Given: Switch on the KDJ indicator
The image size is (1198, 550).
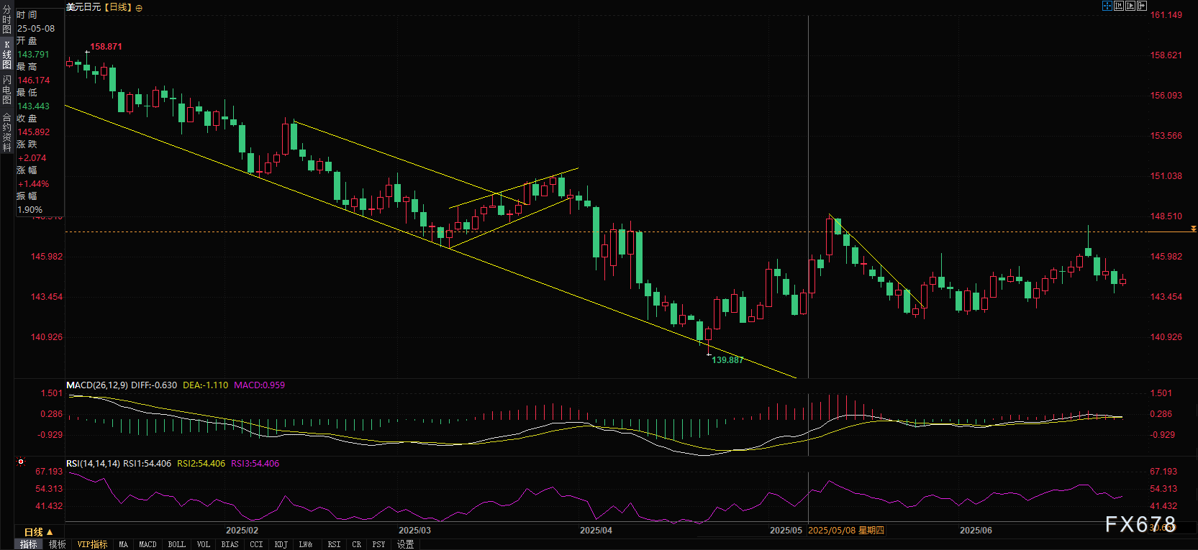Looking at the screenshot, I should coord(281,544).
